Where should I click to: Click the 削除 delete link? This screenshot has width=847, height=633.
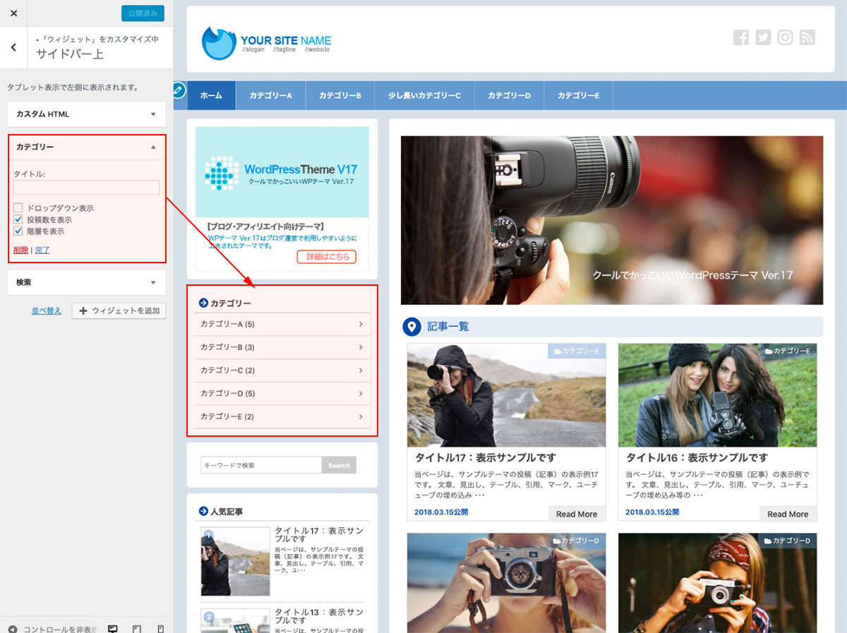[21, 250]
